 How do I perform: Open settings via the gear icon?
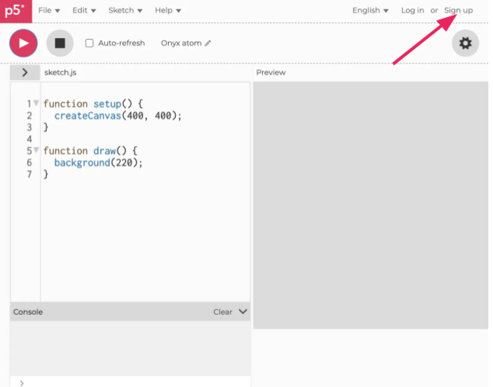pyautogui.click(x=465, y=43)
